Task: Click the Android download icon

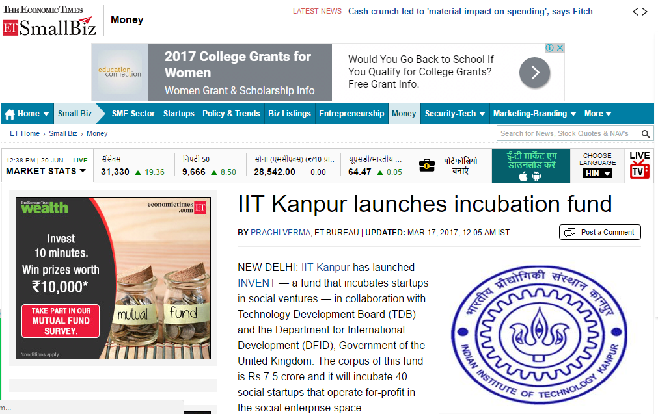Action: coord(536,176)
